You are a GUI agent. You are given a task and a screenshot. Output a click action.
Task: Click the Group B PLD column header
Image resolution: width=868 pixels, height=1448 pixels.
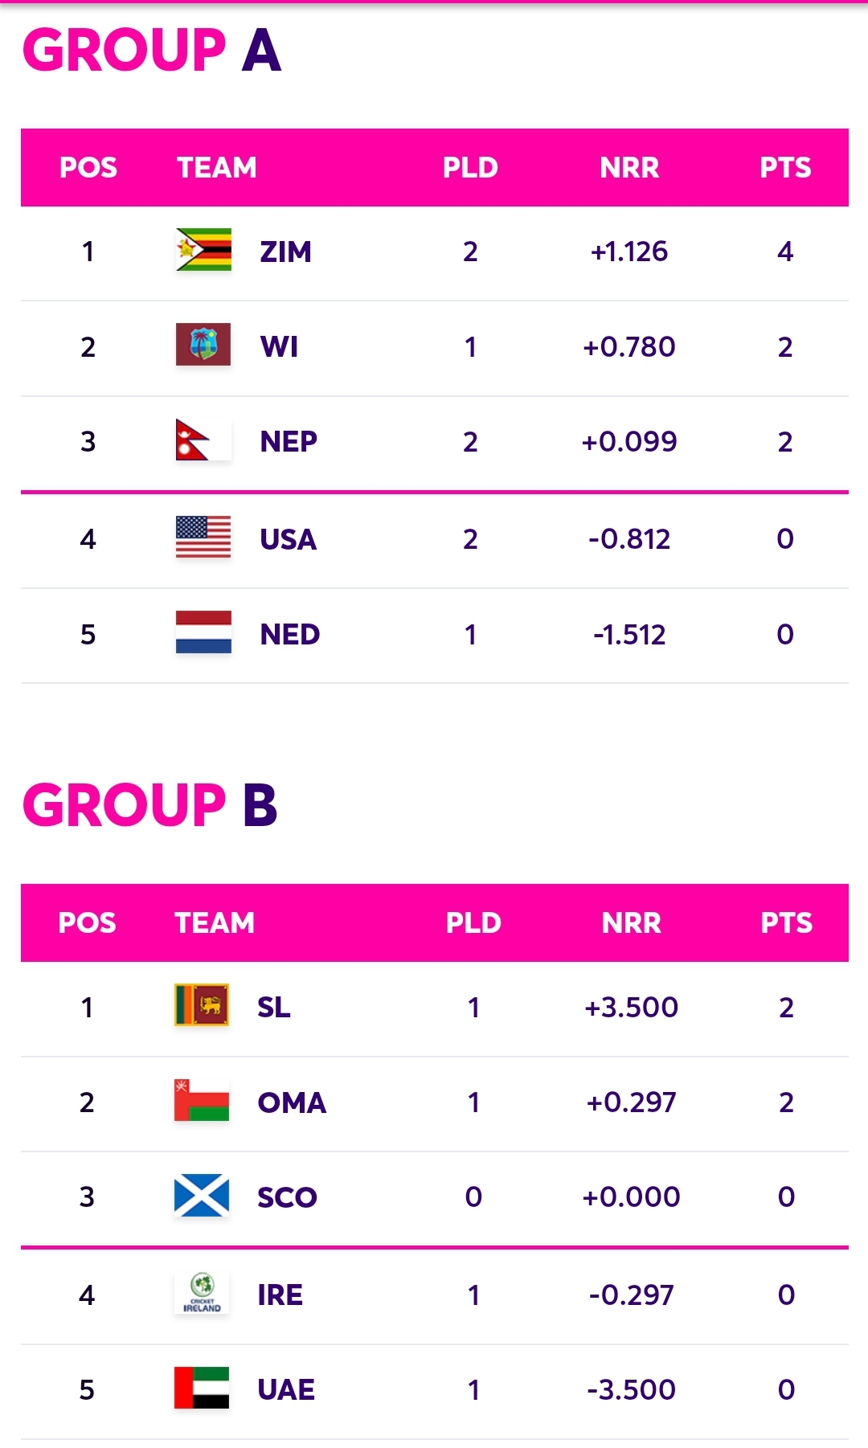tap(473, 922)
